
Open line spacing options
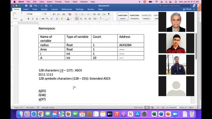(95, 19)
